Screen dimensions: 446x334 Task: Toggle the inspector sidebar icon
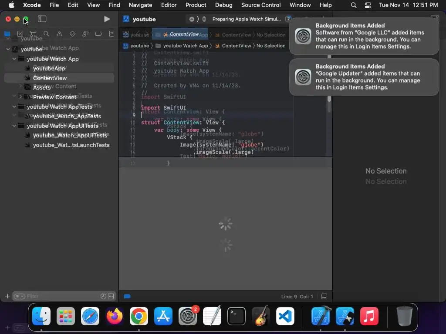point(435,19)
